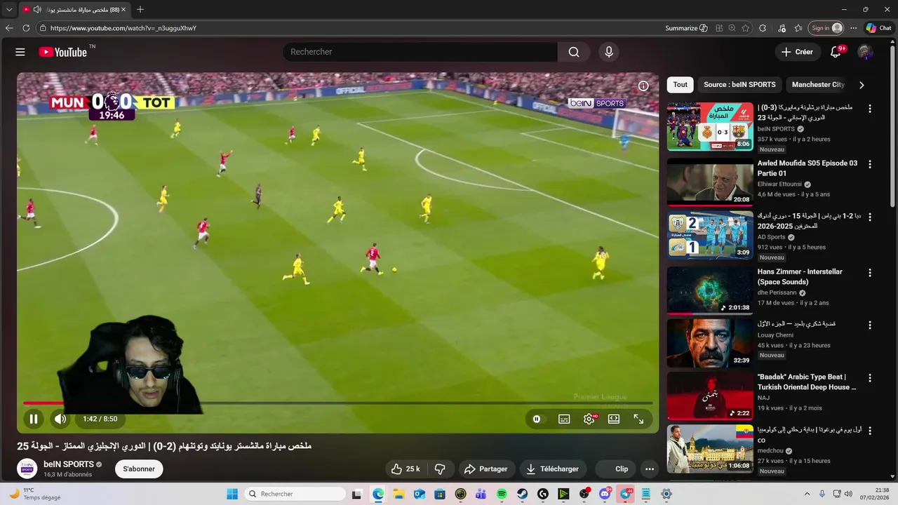Select the Manchester City filter chip
This screenshot has height=505, width=898.
[x=817, y=85]
